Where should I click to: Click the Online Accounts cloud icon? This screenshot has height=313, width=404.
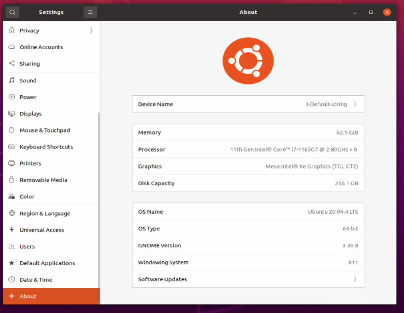pos(12,47)
